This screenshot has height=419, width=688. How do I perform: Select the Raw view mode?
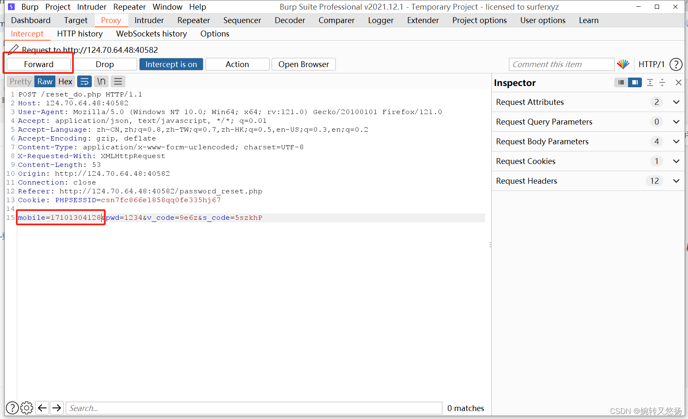click(x=45, y=81)
